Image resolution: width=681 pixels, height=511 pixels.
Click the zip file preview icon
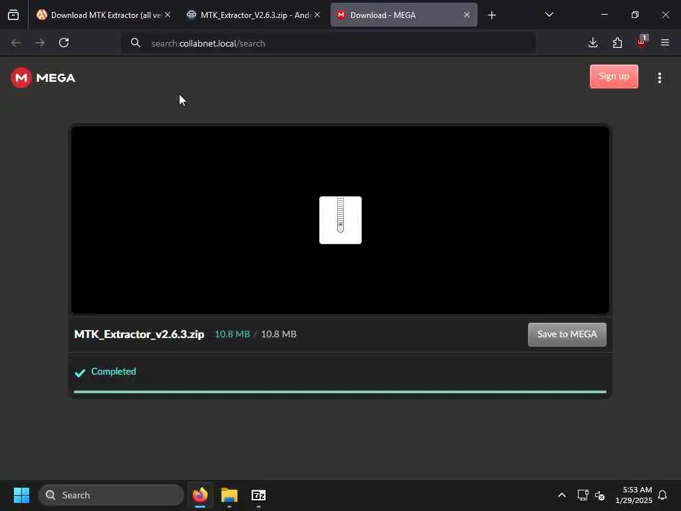pos(340,220)
